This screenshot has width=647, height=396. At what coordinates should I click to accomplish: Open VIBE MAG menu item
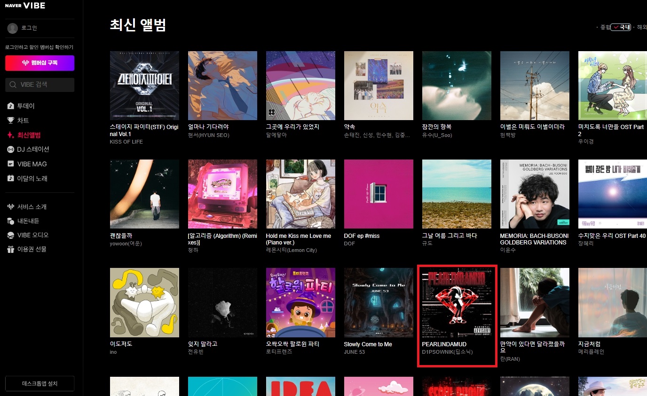pyautogui.click(x=32, y=164)
